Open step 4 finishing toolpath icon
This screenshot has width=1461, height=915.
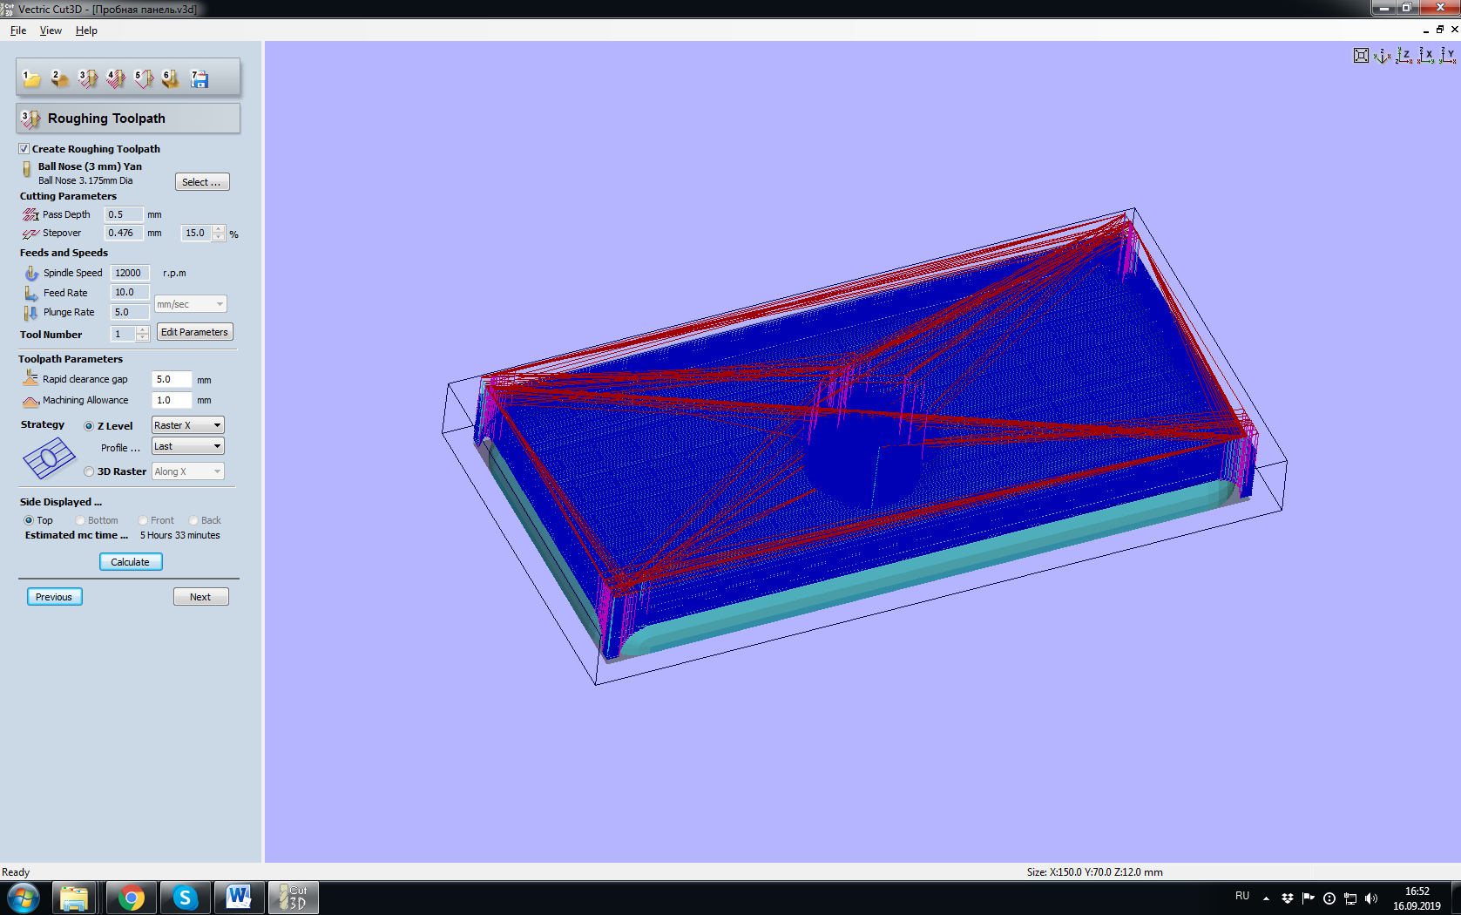coord(115,79)
